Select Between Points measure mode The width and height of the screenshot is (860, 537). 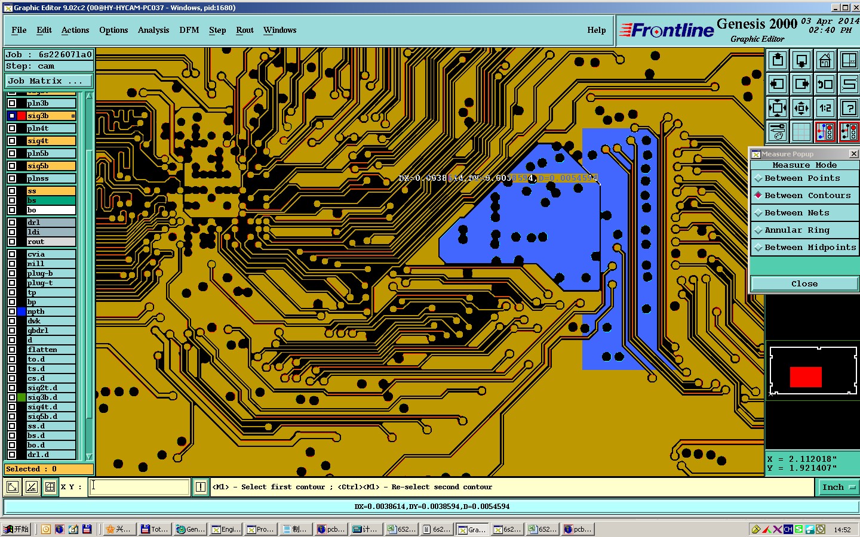[804, 178]
